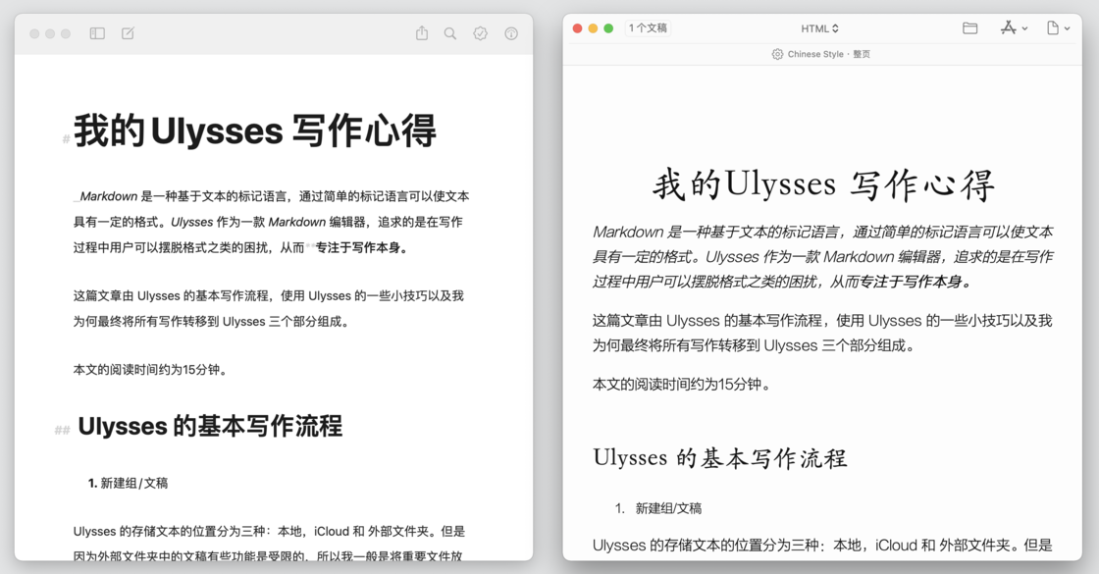Close the preview window with the red button

pos(578,28)
